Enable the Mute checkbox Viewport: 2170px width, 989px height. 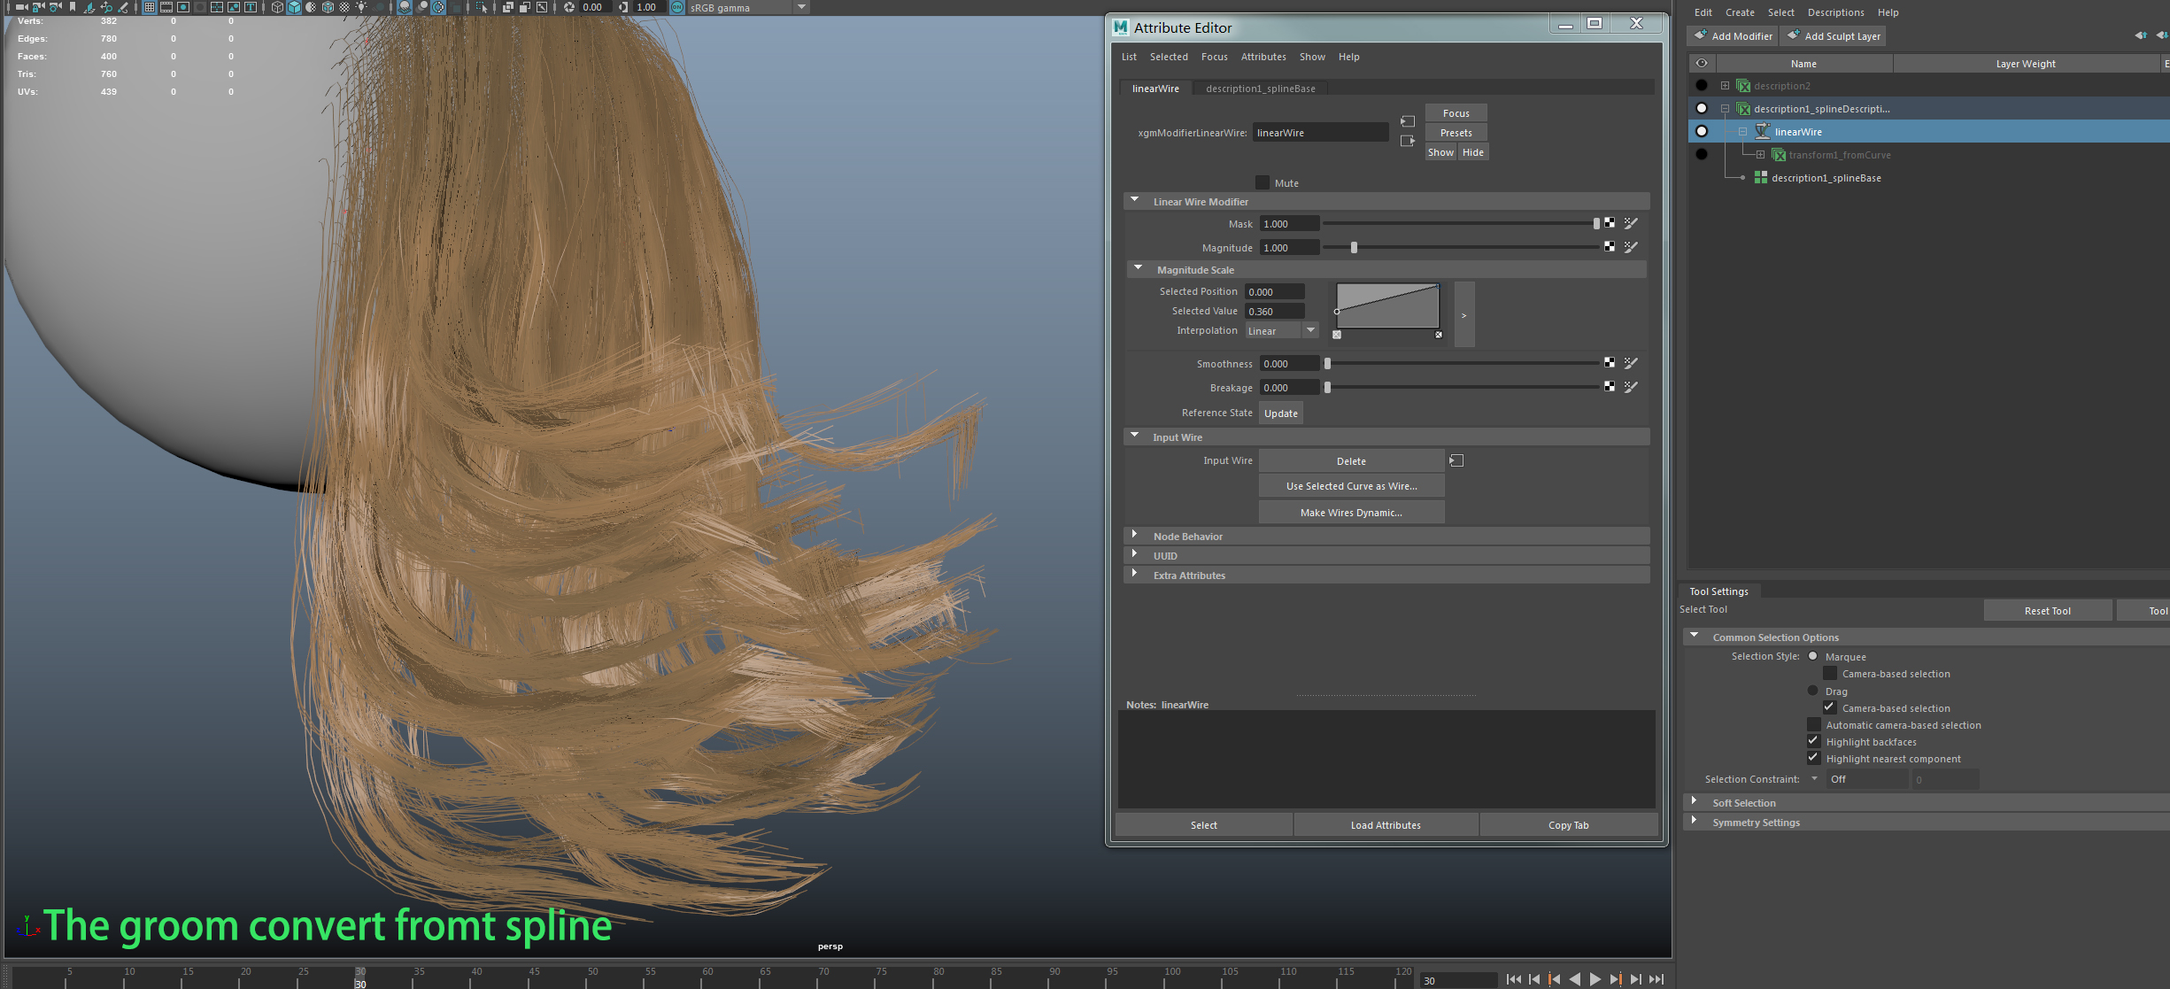[1263, 182]
